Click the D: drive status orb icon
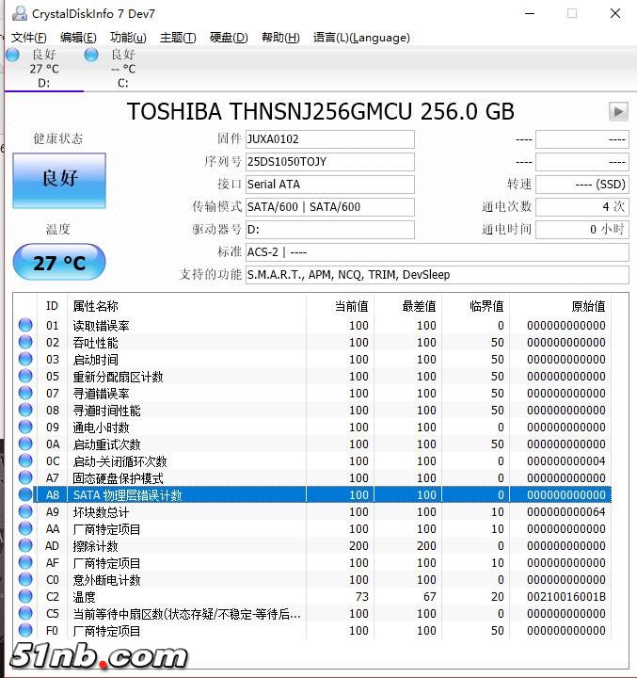This screenshot has width=637, height=678. [x=12, y=55]
